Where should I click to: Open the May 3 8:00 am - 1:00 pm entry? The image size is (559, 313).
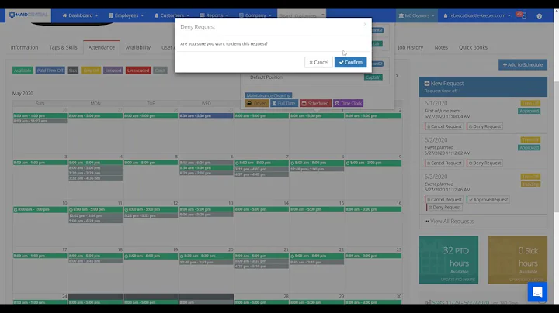point(40,163)
